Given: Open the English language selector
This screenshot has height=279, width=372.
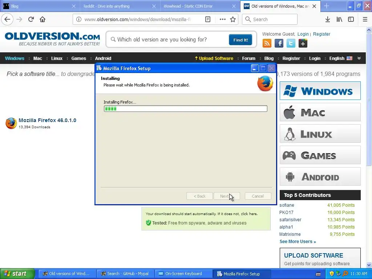Looking at the screenshot, I should (341, 58).
